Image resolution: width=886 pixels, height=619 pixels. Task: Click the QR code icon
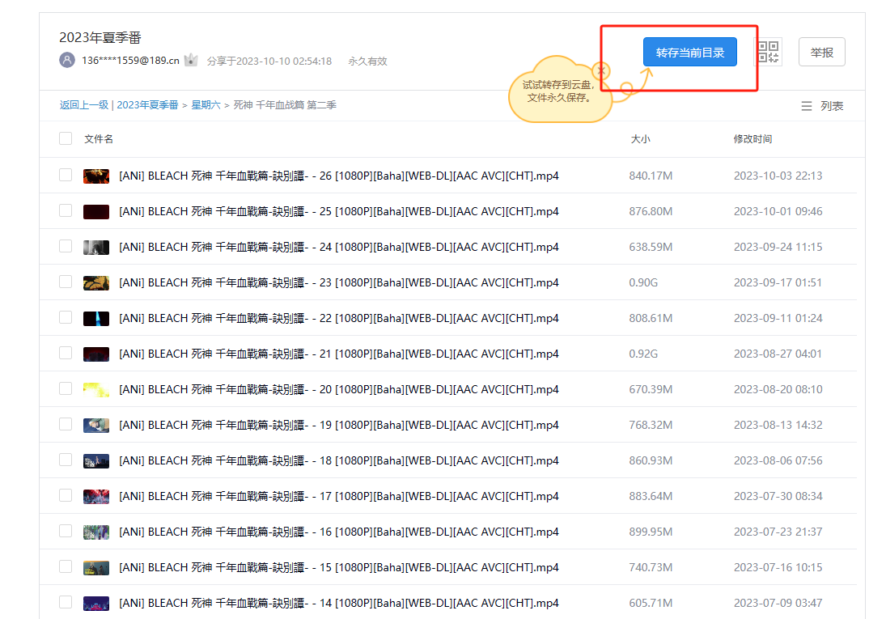(x=769, y=52)
